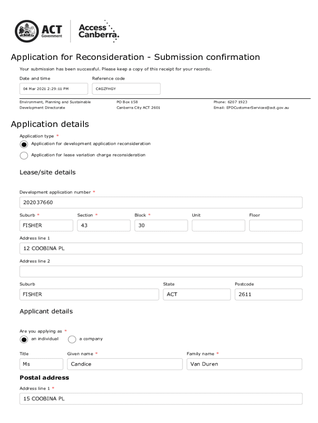Select development application reconsideration radio button
This screenshot has width=318, height=423.
[24, 144]
